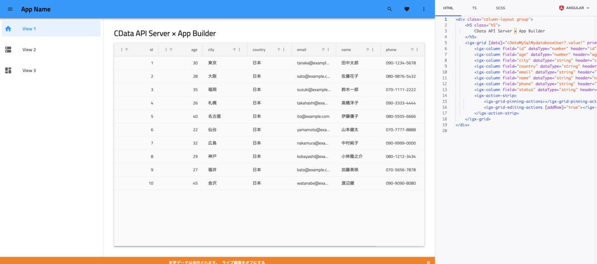
Task: Sort the name column with arrow icon
Action: click(x=368, y=50)
